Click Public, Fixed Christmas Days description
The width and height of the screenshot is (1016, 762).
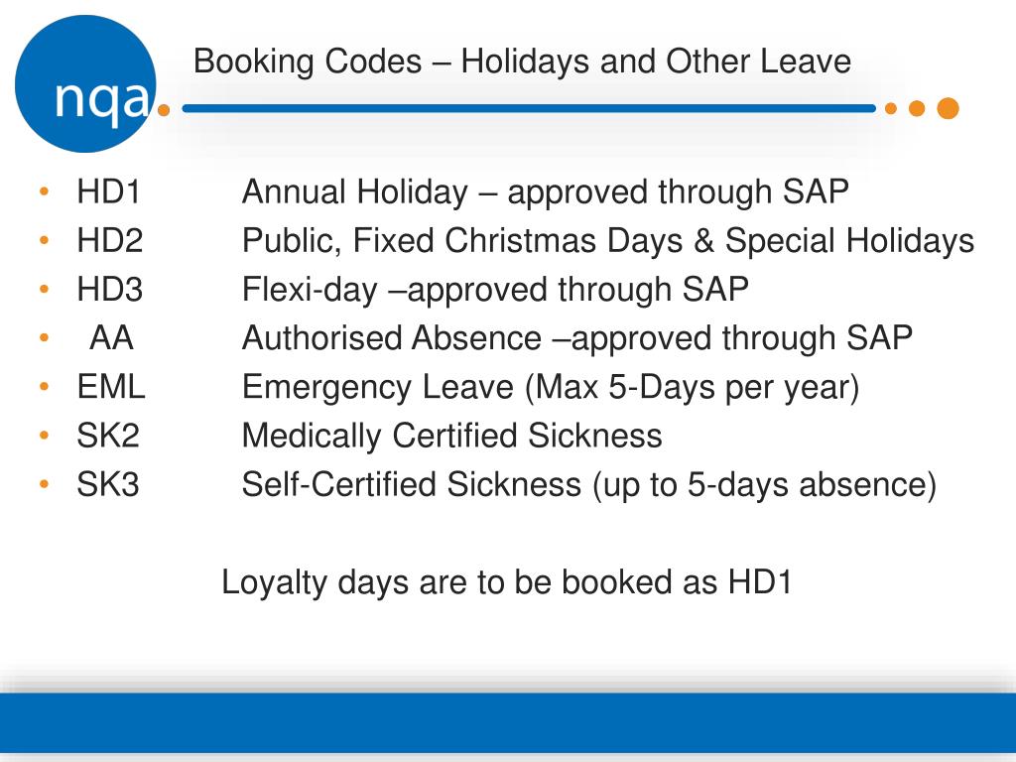(608, 241)
